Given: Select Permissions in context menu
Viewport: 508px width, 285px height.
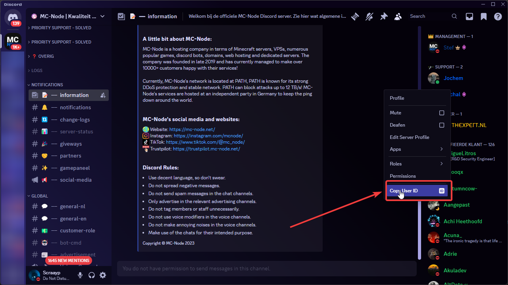Looking at the screenshot, I should (x=417, y=176).
